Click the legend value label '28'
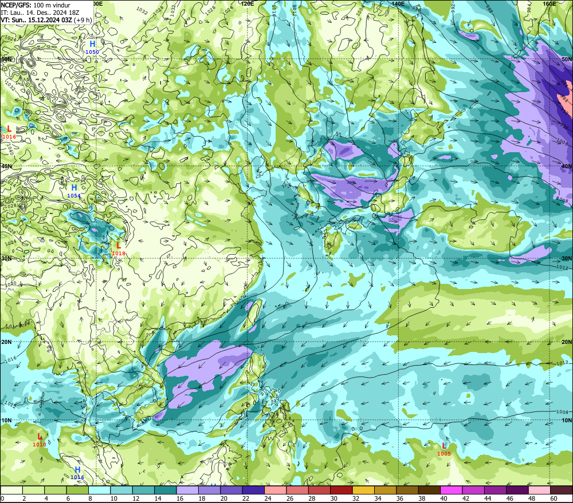Image resolution: width=573 pixels, height=503 pixels. [x=312, y=498]
